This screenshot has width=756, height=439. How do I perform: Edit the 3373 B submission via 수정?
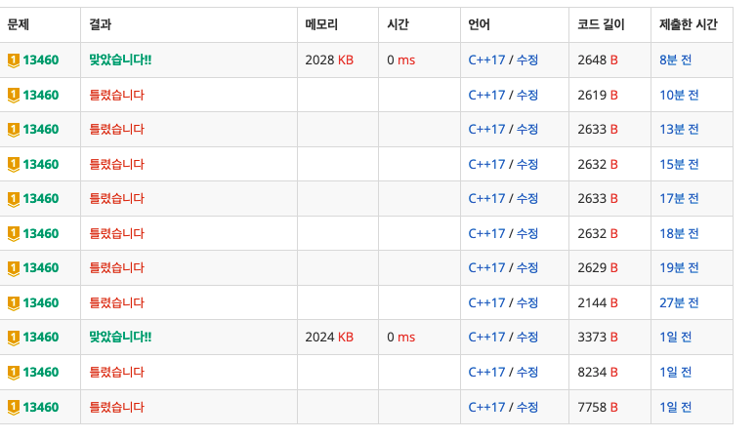click(x=527, y=338)
